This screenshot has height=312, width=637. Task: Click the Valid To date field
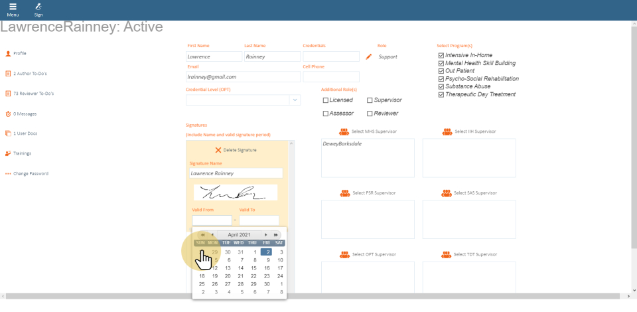(x=259, y=220)
